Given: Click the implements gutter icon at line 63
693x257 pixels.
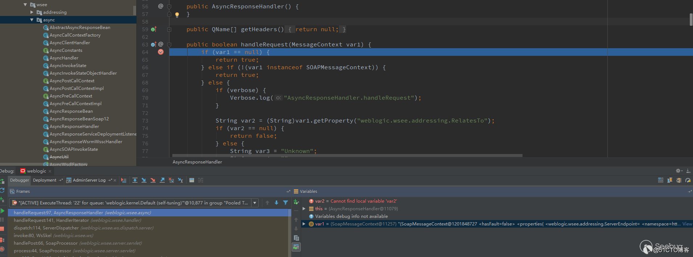Looking at the screenshot, I should point(153,45).
